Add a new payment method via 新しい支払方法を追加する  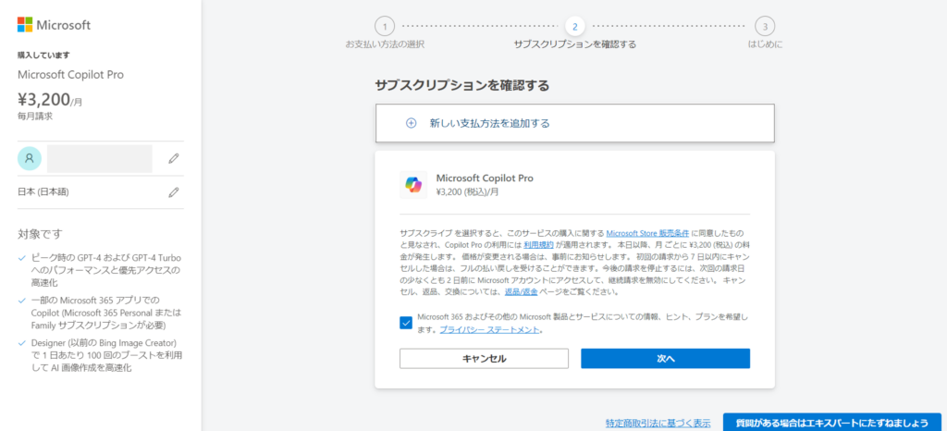[x=575, y=123]
